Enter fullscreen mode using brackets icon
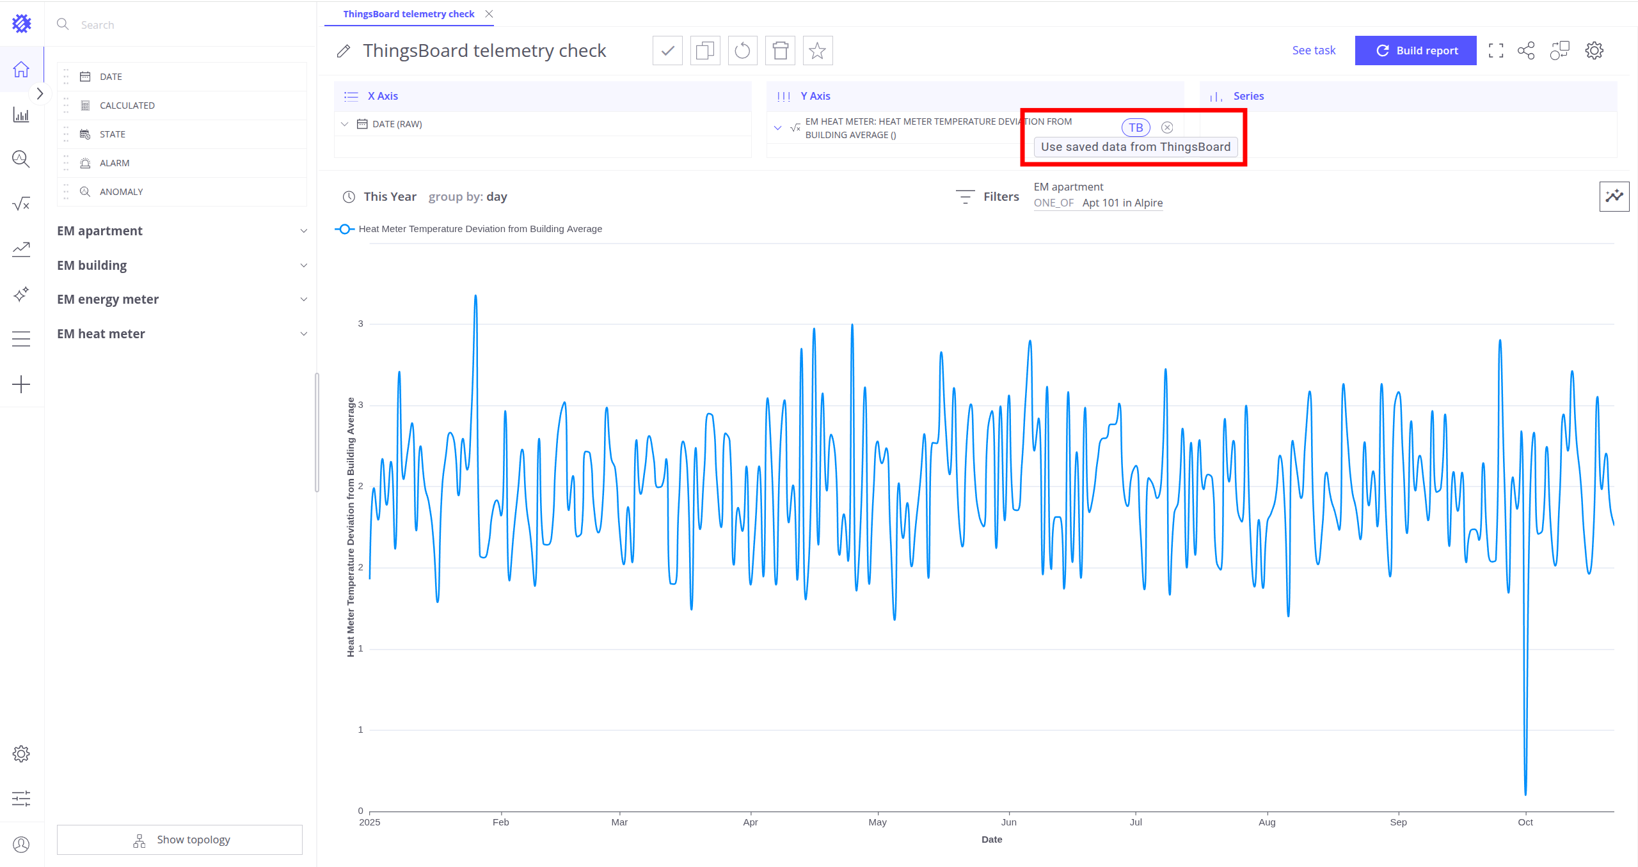 click(x=1495, y=51)
